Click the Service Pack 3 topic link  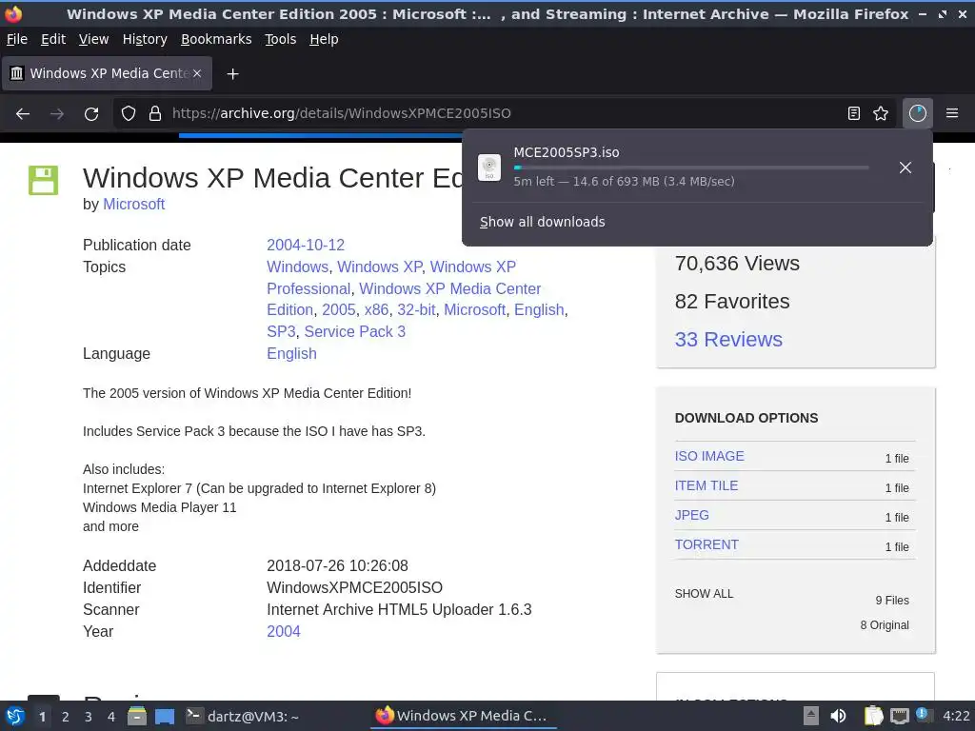coord(354,332)
